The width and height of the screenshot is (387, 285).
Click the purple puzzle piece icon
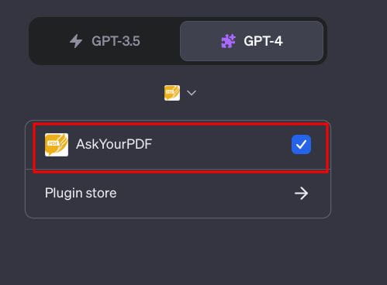pos(228,41)
